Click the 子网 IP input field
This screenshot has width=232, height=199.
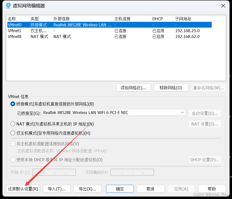(54, 172)
